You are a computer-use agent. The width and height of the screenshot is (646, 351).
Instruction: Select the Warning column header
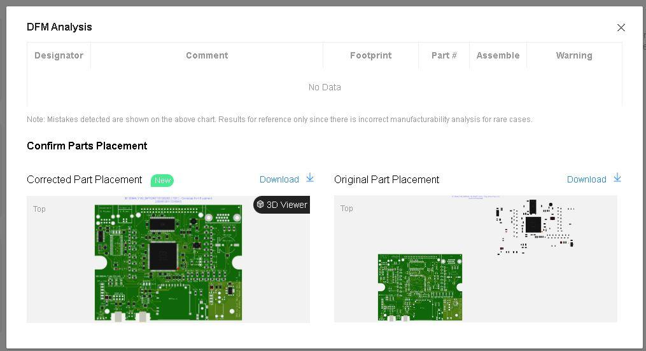[573, 55]
